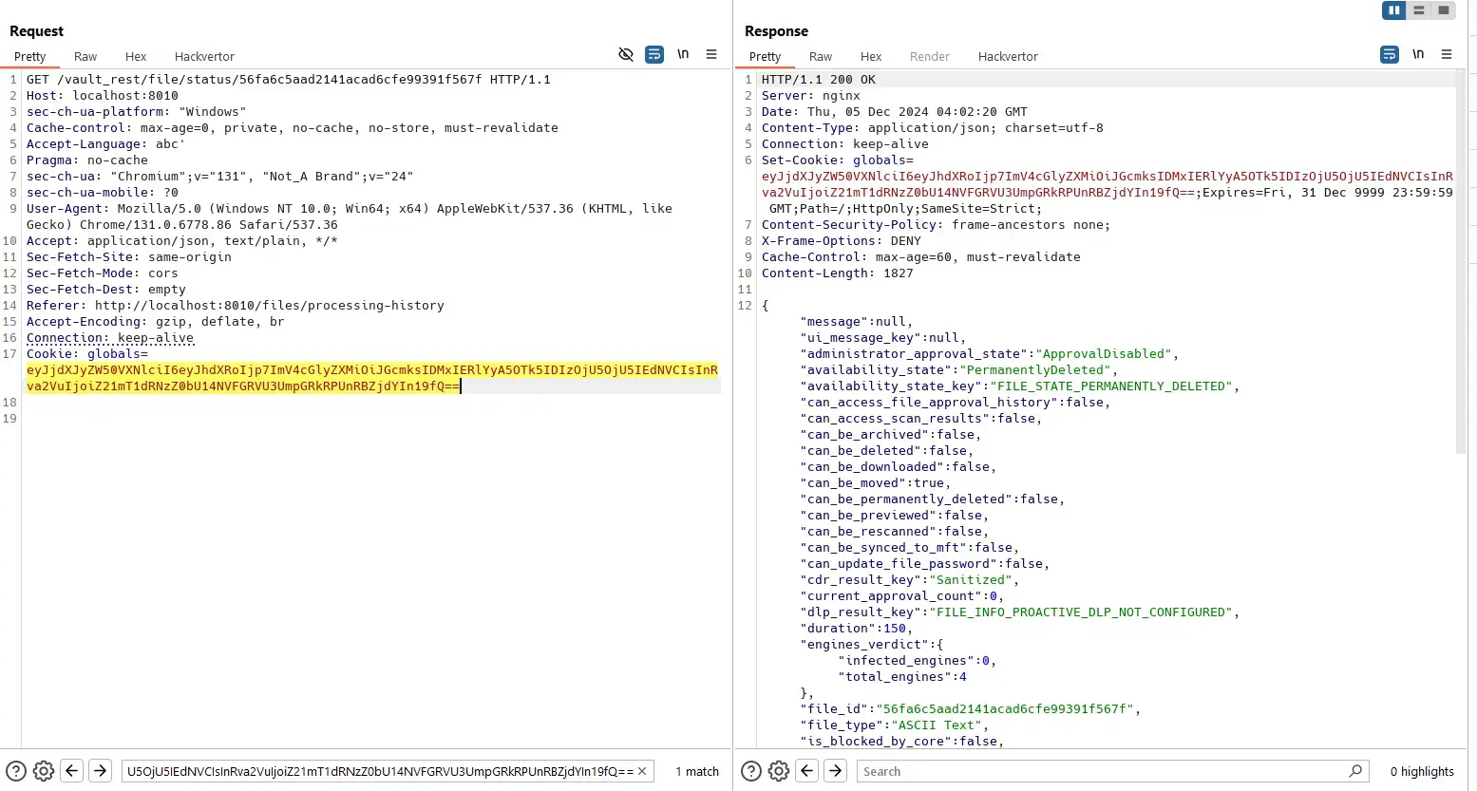
Task: Open Response search help icon
Action: [751, 771]
